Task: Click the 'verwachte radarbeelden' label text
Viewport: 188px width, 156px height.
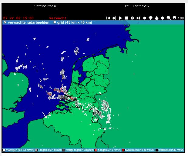Action: 29,22
